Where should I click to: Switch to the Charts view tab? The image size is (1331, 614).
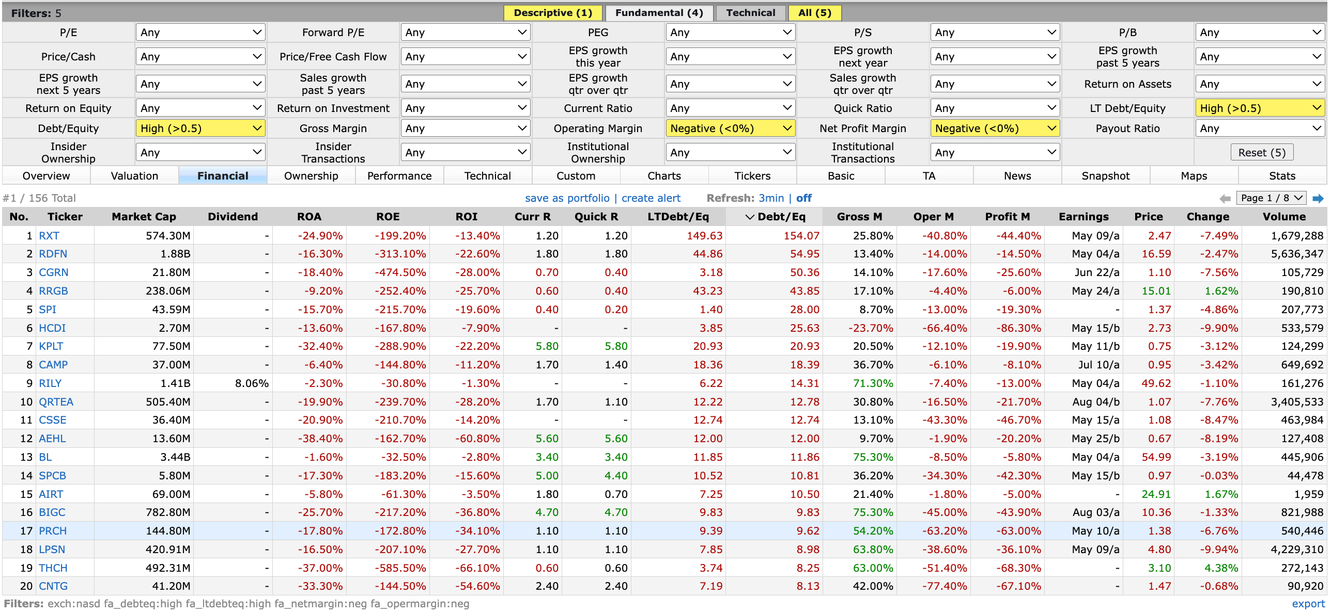pyautogui.click(x=664, y=176)
